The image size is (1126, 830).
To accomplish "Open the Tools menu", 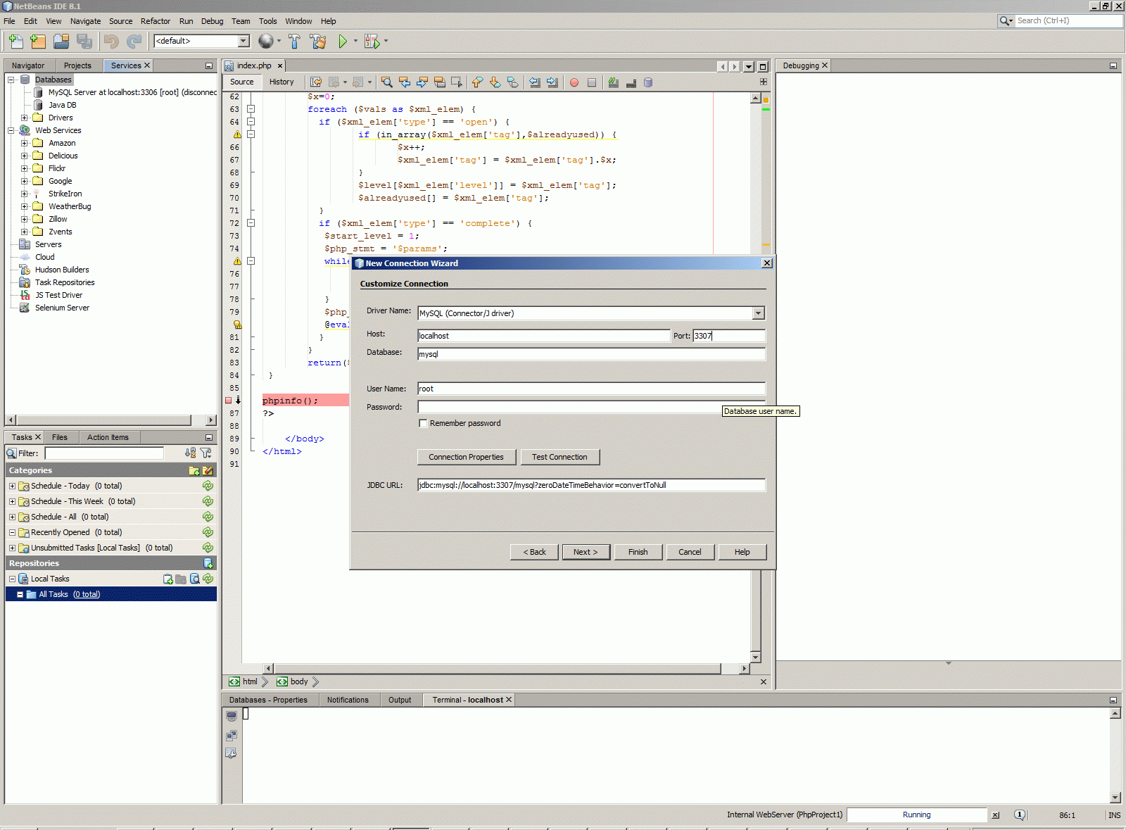I will [x=268, y=21].
